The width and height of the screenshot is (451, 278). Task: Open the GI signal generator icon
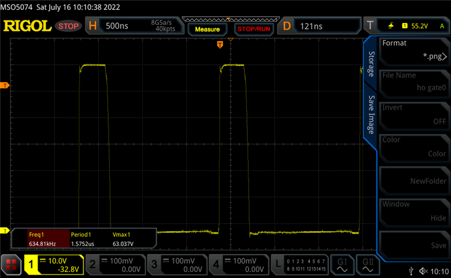tap(342, 265)
